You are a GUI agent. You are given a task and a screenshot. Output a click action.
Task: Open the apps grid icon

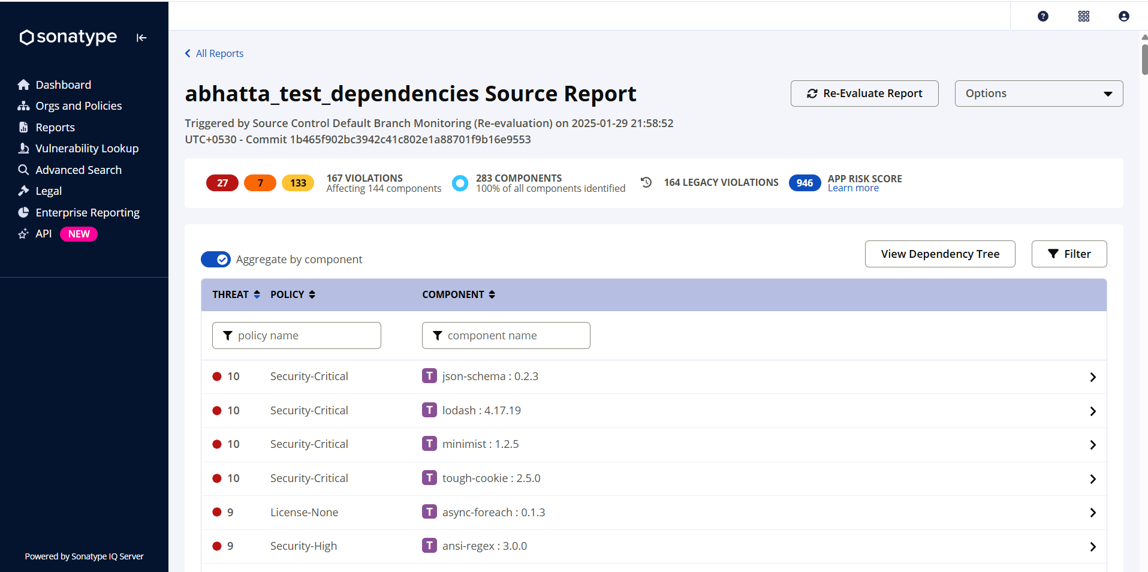click(x=1084, y=16)
